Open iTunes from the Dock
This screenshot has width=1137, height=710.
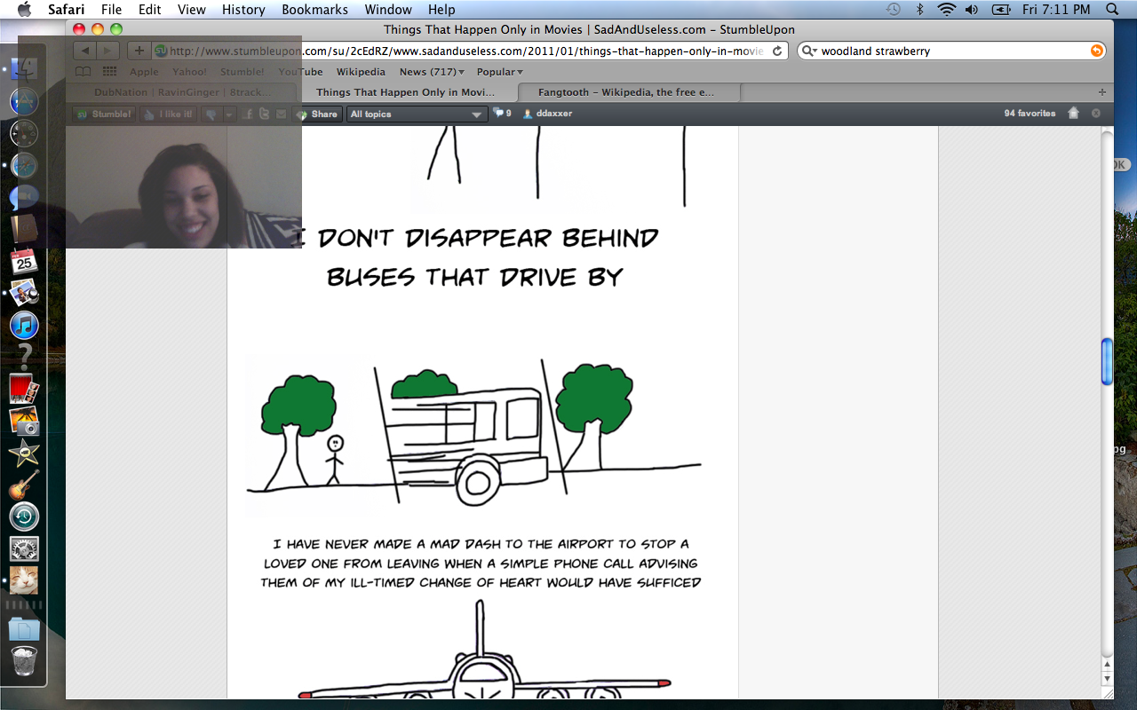click(x=24, y=325)
